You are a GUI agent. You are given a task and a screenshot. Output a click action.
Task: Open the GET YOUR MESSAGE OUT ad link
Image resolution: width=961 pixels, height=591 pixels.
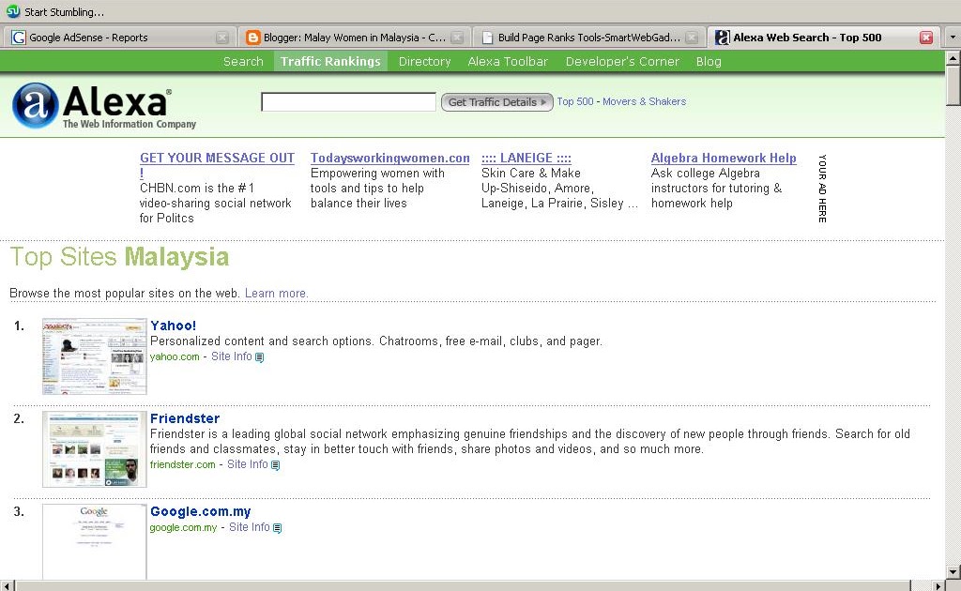tap(217, 158)
